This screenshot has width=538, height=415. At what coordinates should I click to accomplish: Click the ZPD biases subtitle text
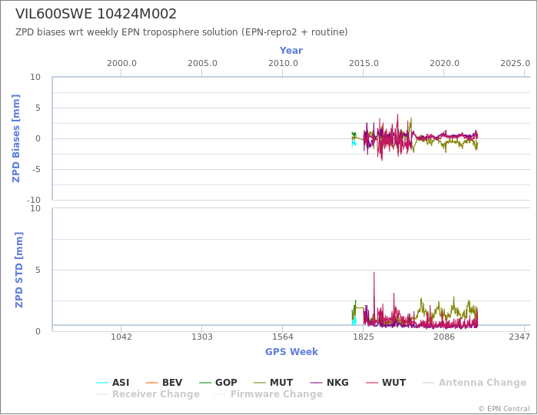pos(181,32)
